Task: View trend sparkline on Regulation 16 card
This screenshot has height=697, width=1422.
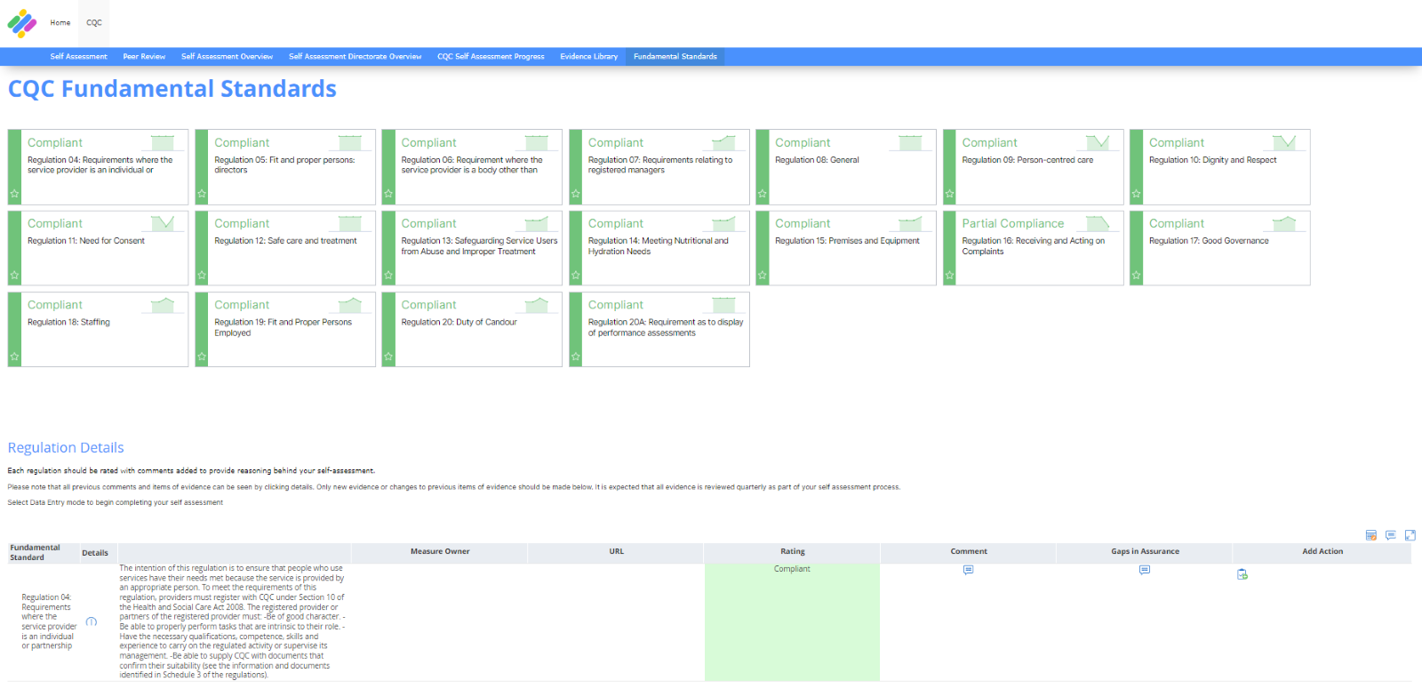Action: (1097, 223)
